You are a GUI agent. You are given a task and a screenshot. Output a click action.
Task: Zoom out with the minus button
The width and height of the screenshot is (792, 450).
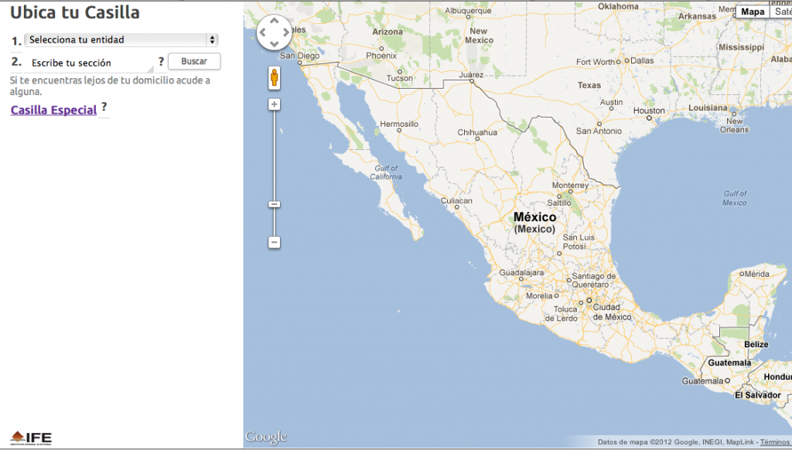pos(274,242)
